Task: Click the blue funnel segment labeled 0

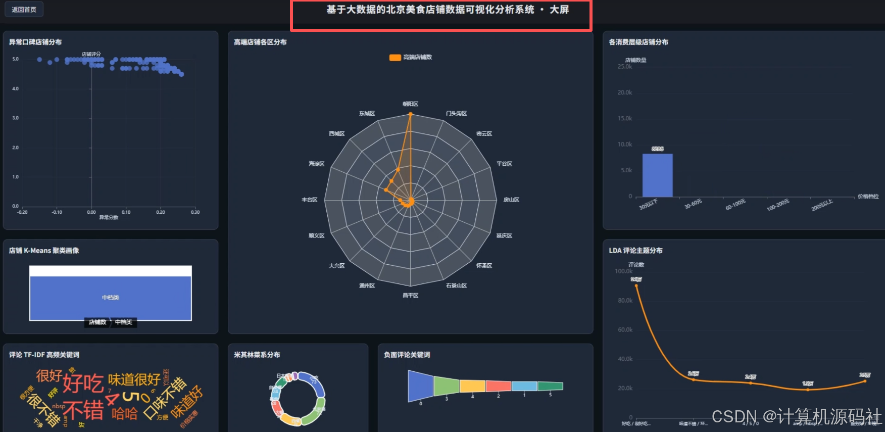Action: 420,386
